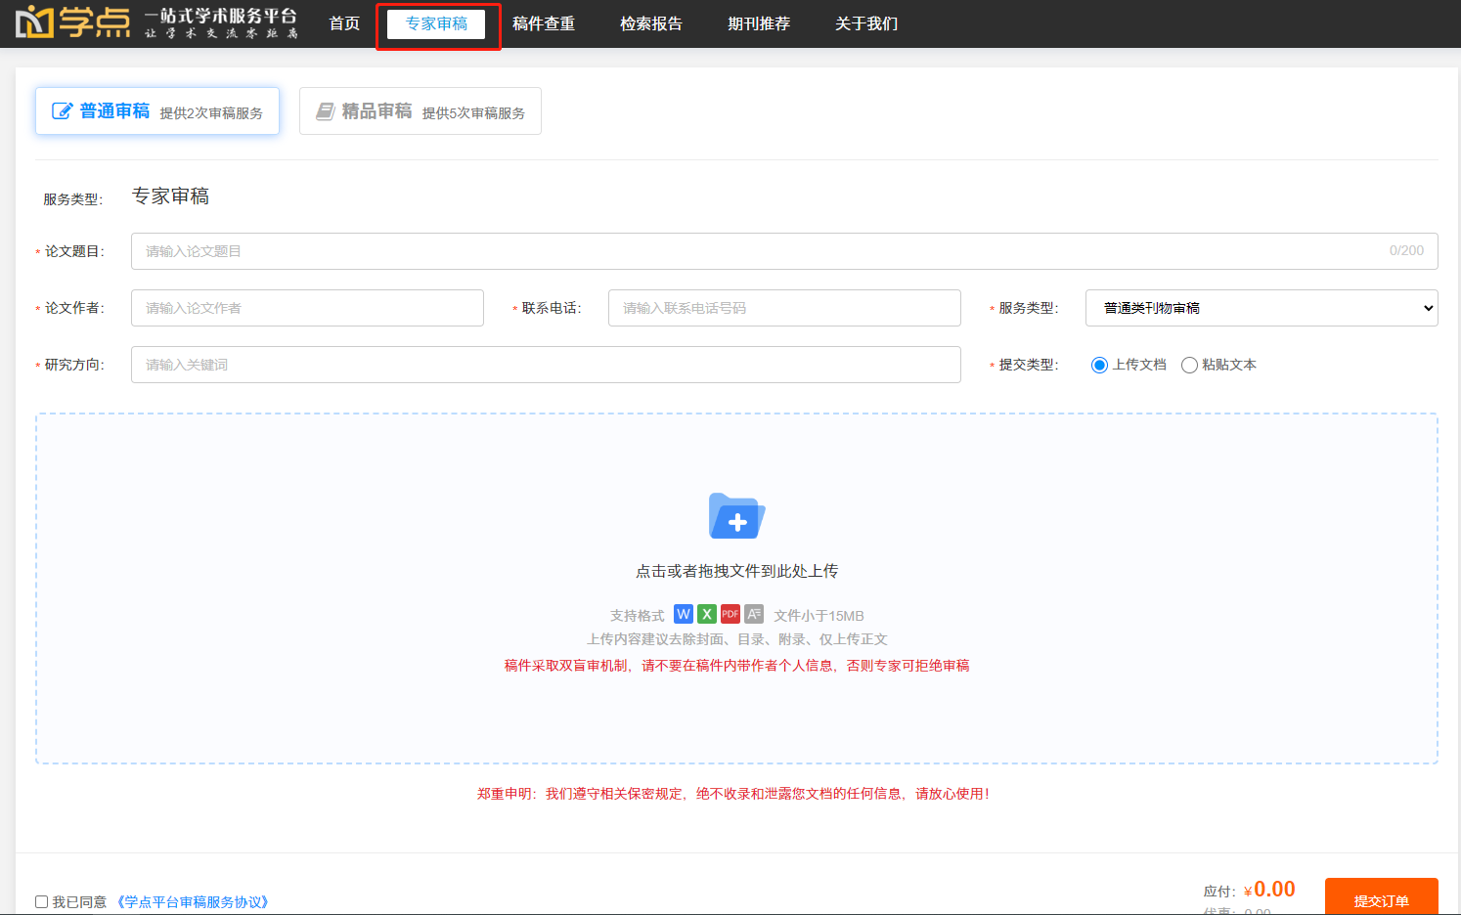Check the 我已同意 agreement checkbox
This screenshot has width=1461, height=915.
click(x=41, y=901)
